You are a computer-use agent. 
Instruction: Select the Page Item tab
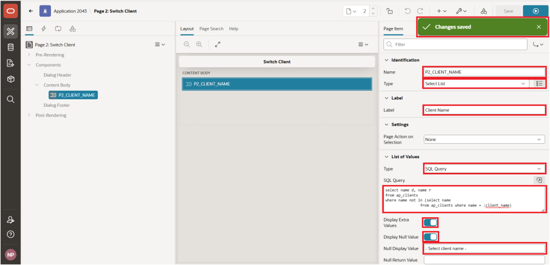[393, 29]
